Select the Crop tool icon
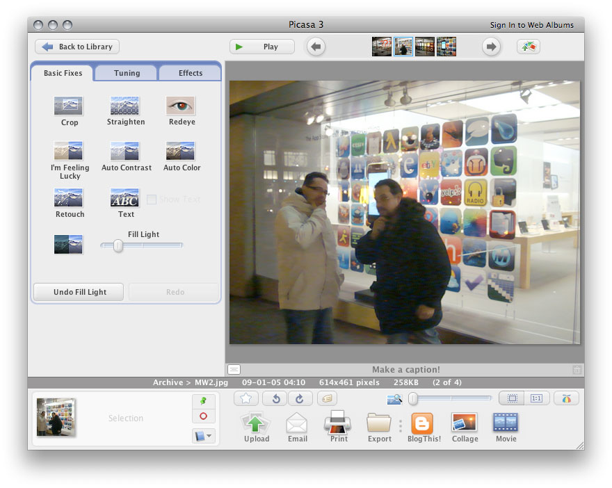The image size is (612, 488). pyautogui.click(x=68, y=106)
